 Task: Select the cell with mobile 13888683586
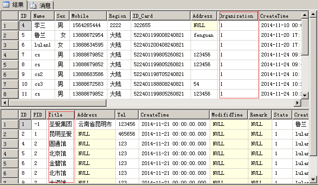click(88, 74)
